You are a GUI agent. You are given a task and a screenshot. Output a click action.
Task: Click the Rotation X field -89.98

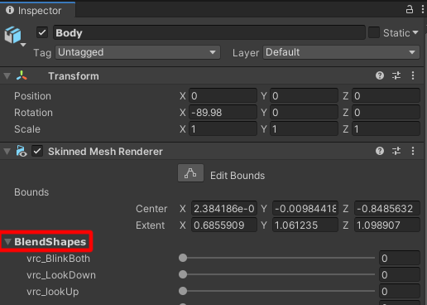coord(223,113)
